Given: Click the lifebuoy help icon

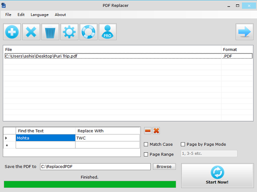Looking at the screenshot, I should 89,32.
